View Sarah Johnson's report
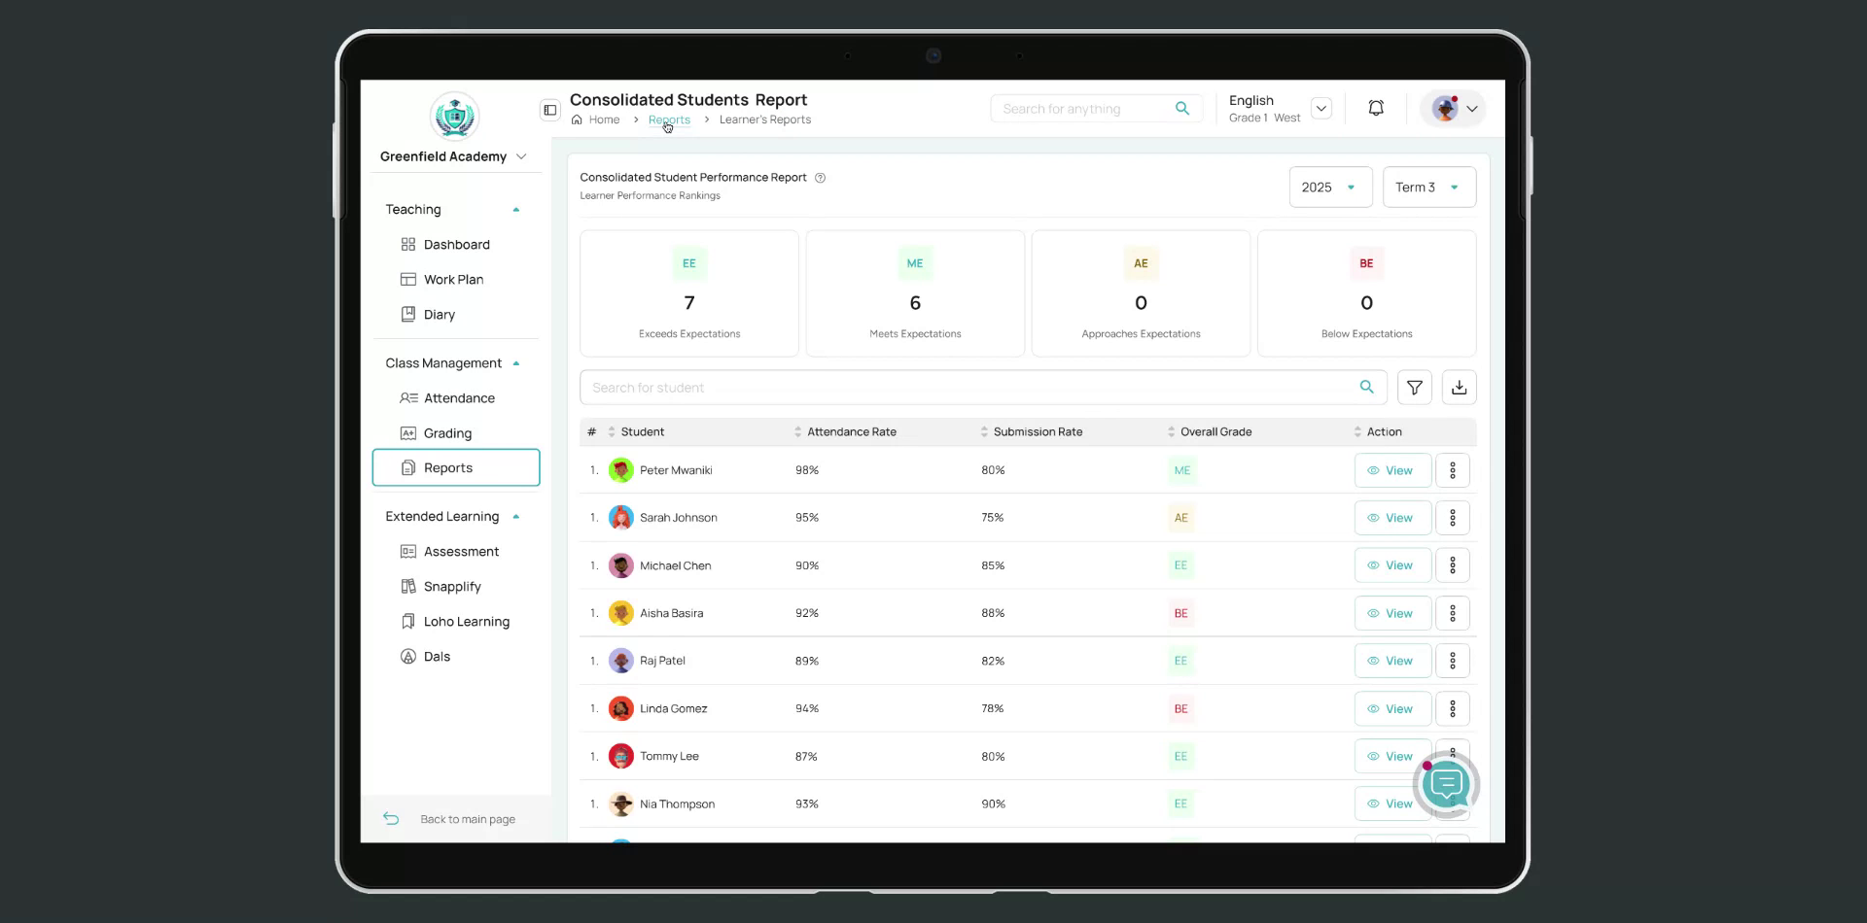 tap(1392, 517)
